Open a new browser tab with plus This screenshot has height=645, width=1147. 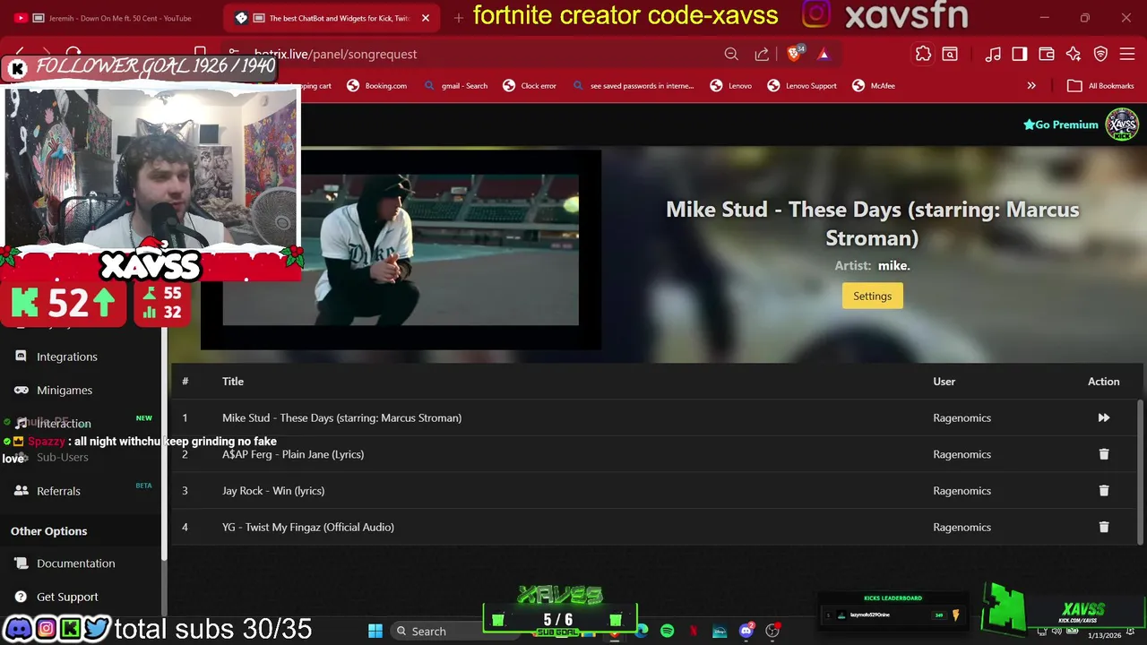458,18
